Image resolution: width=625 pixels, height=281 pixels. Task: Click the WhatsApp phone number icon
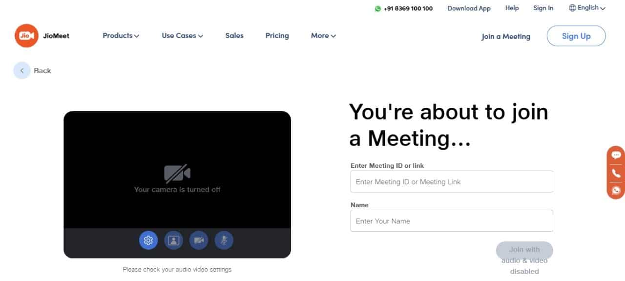coord(377,8)
